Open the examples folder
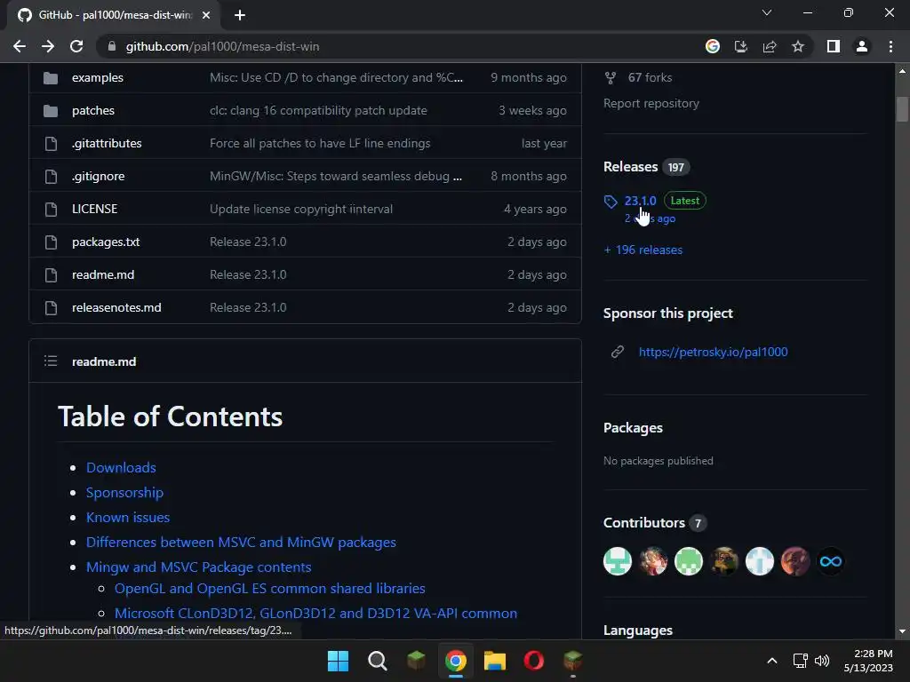 98,77
